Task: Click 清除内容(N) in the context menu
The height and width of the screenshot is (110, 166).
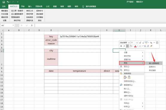Action: pos(132,96)
